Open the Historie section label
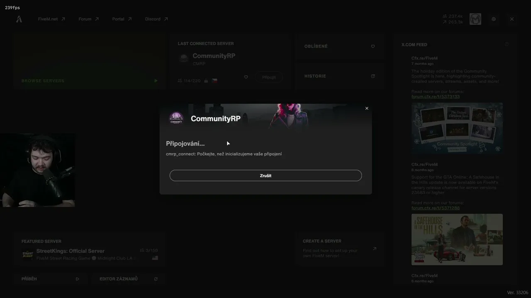 [x=315, y=76]
